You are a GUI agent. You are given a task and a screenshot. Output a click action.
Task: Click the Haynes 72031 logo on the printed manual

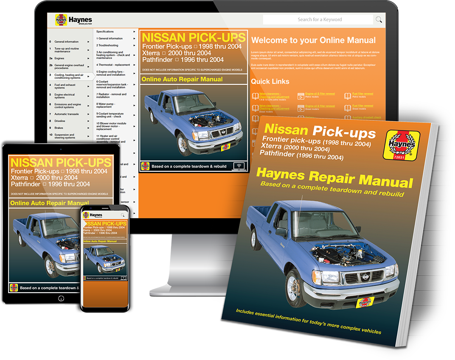tap(402, 145)
